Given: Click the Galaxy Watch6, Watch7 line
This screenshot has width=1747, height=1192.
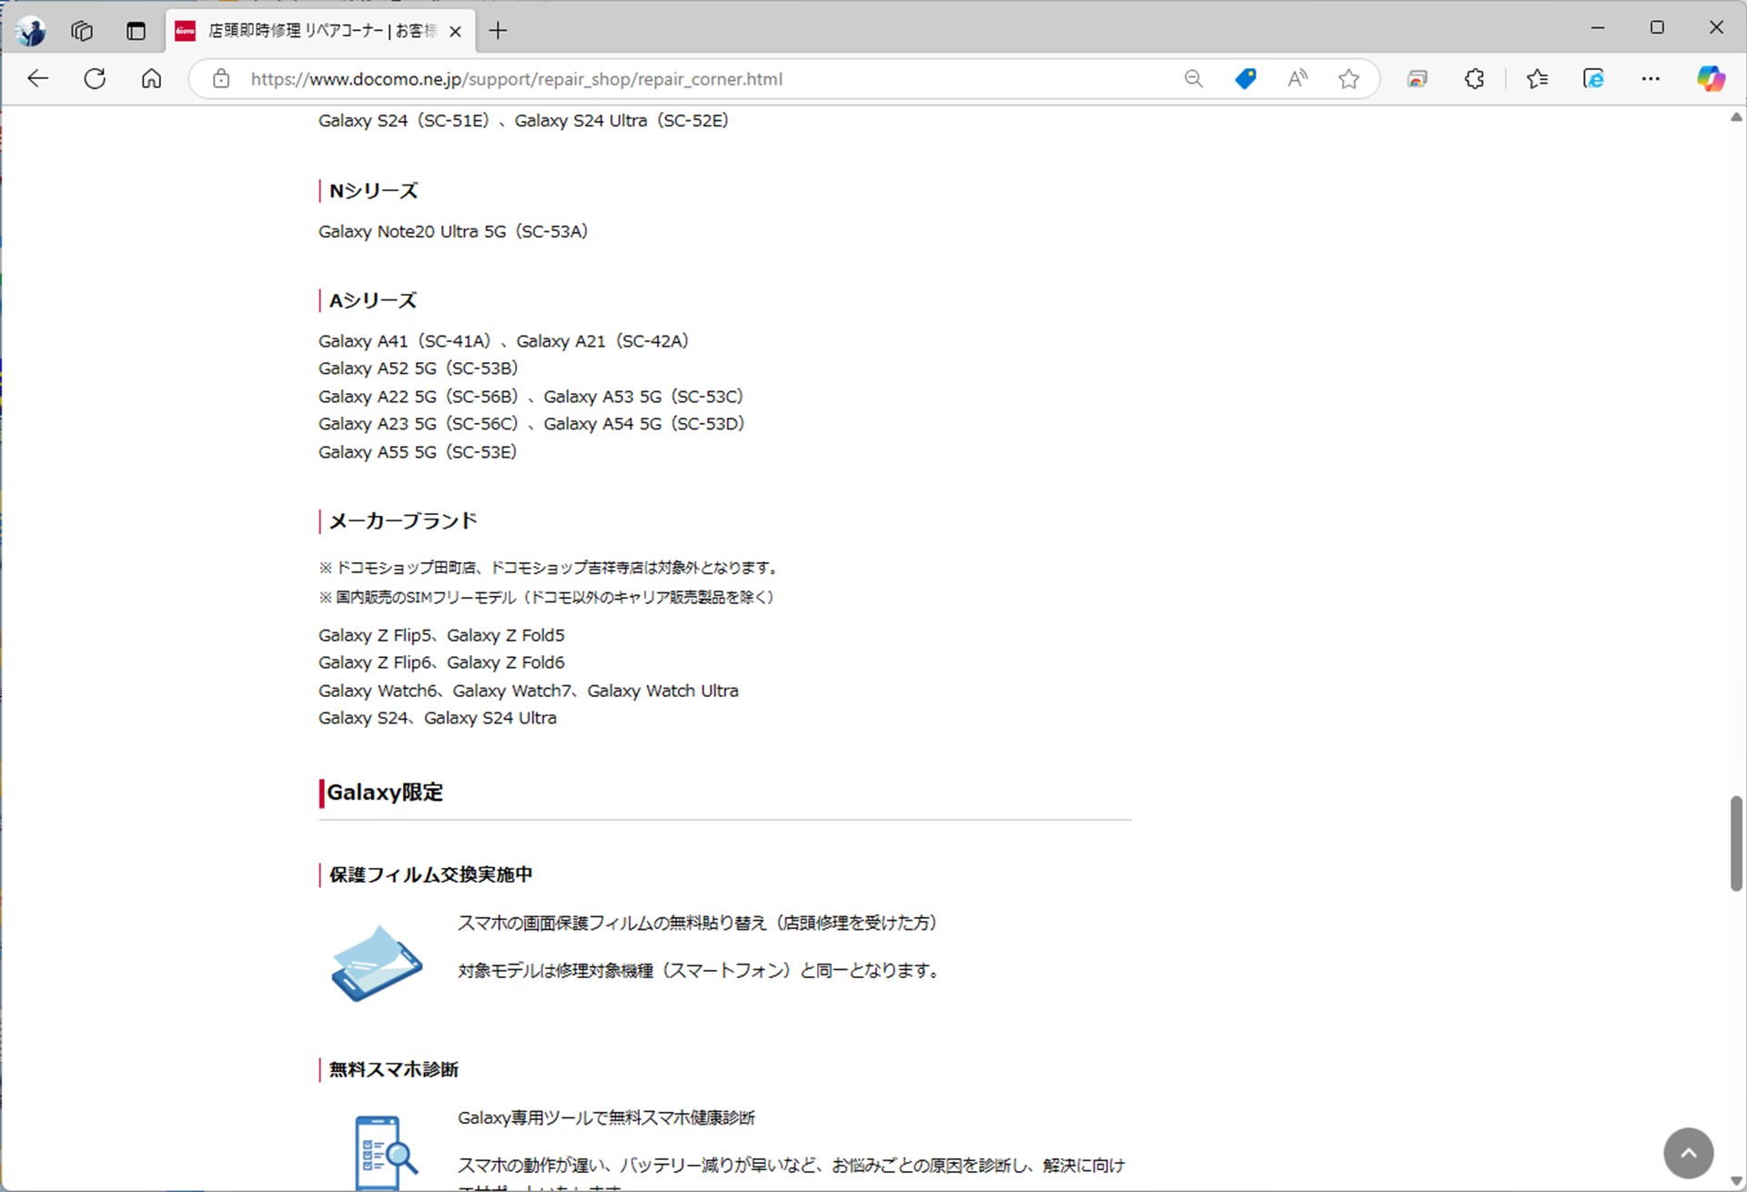Looking at the screenshot, I should [529, 691].
